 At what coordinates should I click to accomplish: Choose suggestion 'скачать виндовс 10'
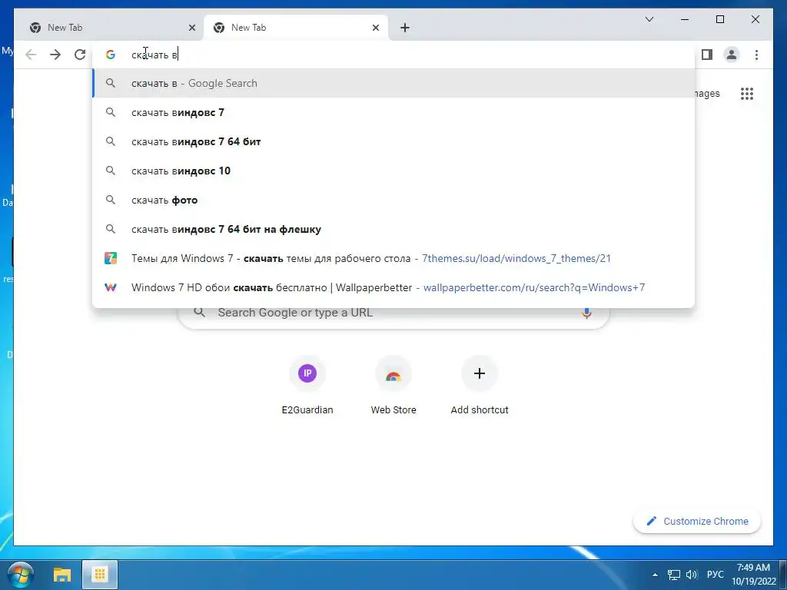click(393, 171)
